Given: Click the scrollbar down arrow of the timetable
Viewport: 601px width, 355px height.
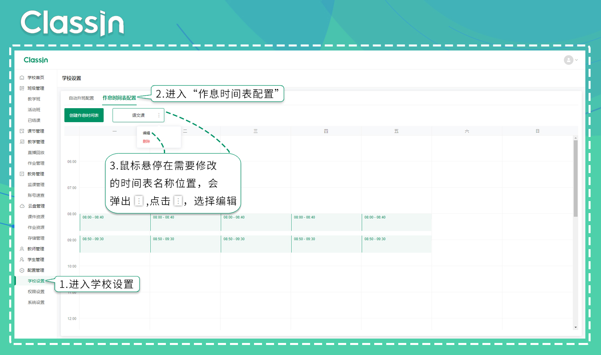Looking at the screenshot, I should tap(575, 327).
